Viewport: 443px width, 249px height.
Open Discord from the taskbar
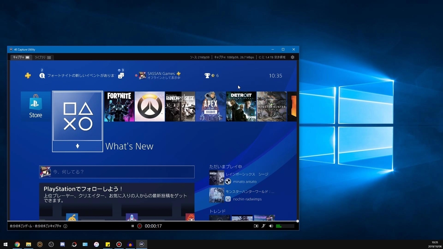[62, 244]
